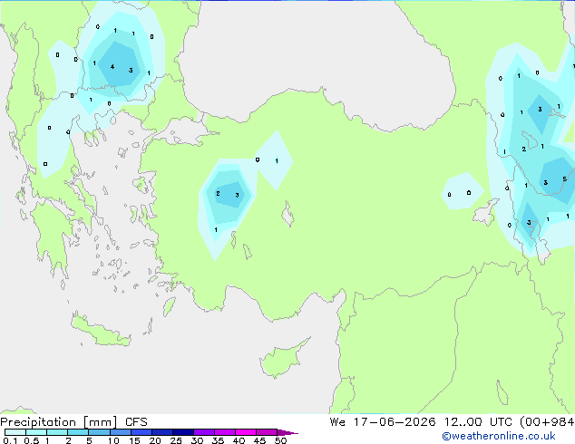Select the 25–30 mm navy legend swatch
The height and width of the screenshot is (444, 575).
183,432
